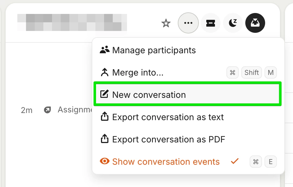
Task: Click the ticket icon in the header
Action: pos(211,23)
